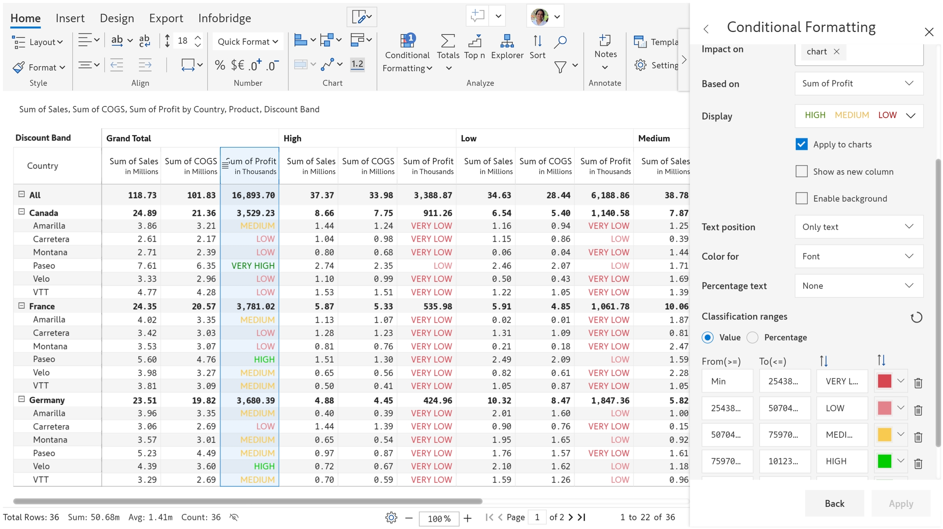Click the green HIGH color swatch

point(884,461)
